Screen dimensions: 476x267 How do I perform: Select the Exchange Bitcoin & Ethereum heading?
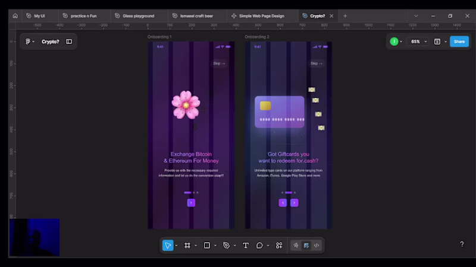[x=191, y=157]
